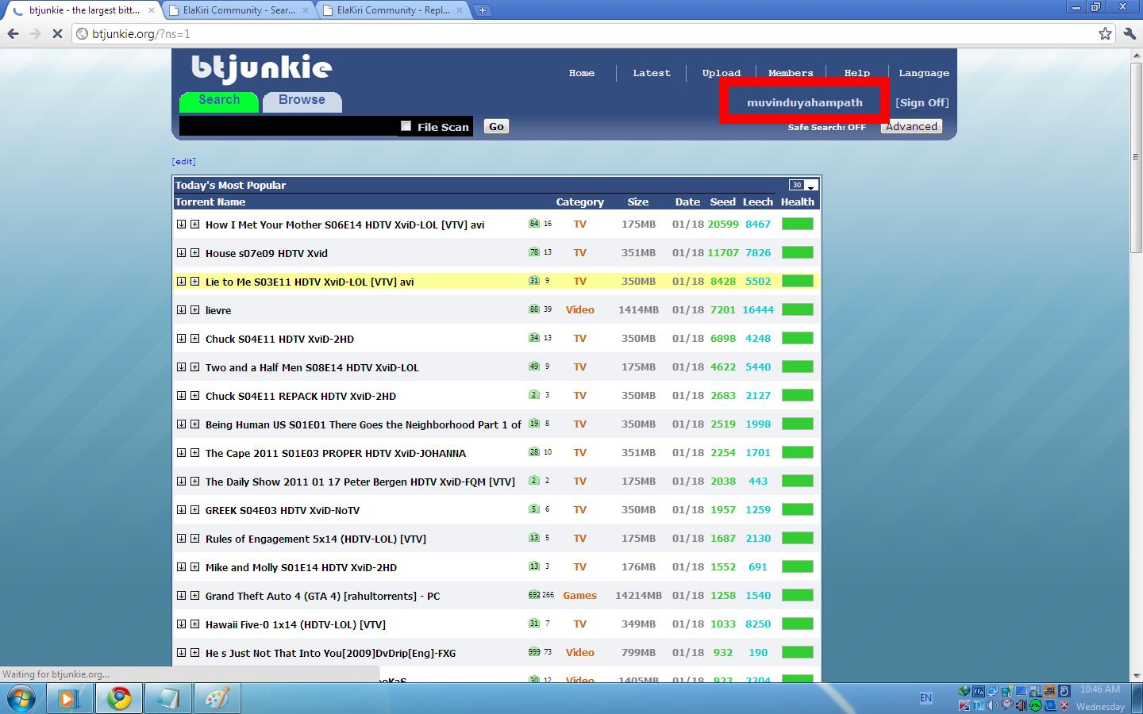This screenshot has height=714, width=1143.
Task: Click the Sign Off link
Action: pos(922,102)
